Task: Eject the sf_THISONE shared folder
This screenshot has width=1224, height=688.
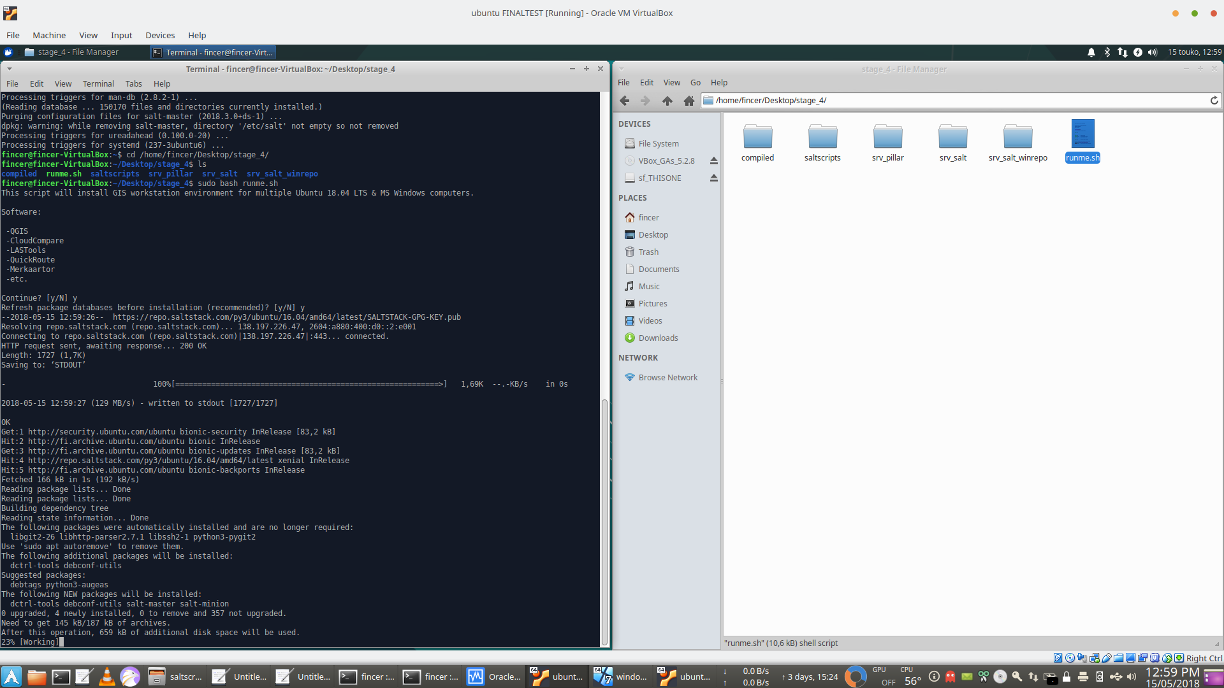Action: tap(714, 178)
